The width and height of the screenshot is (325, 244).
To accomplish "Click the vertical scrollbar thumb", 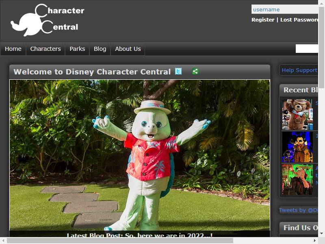I will coord(321,47).
